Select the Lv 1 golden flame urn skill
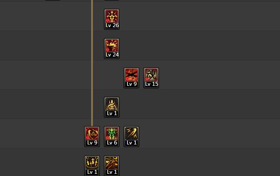280x176 pixels. coord(112,107)
